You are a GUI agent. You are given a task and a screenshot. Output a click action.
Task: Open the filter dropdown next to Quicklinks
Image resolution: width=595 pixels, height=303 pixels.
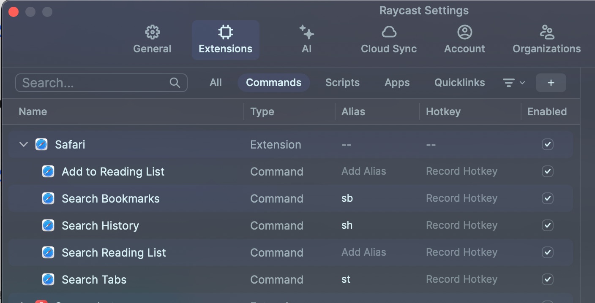[x=514, y=83]
